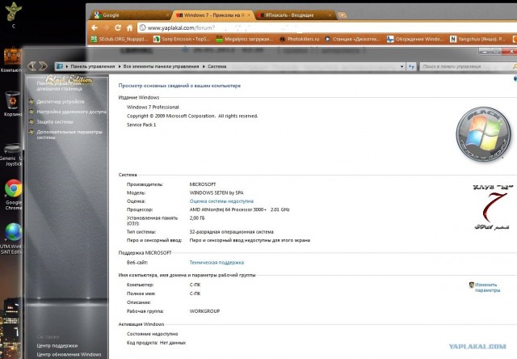517x359 pixels.
Task: Open Диспетчер устройств link
Action: pos(61,102)
